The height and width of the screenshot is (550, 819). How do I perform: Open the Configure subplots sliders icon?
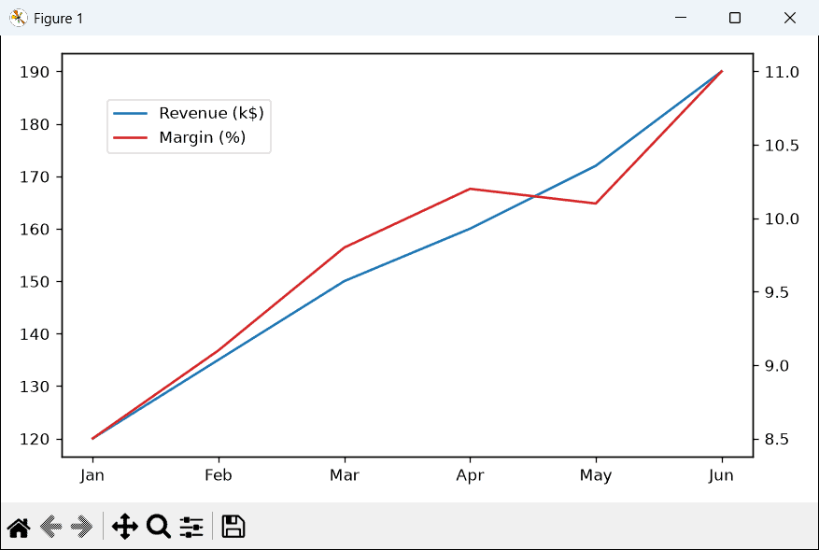click(191, 527)
